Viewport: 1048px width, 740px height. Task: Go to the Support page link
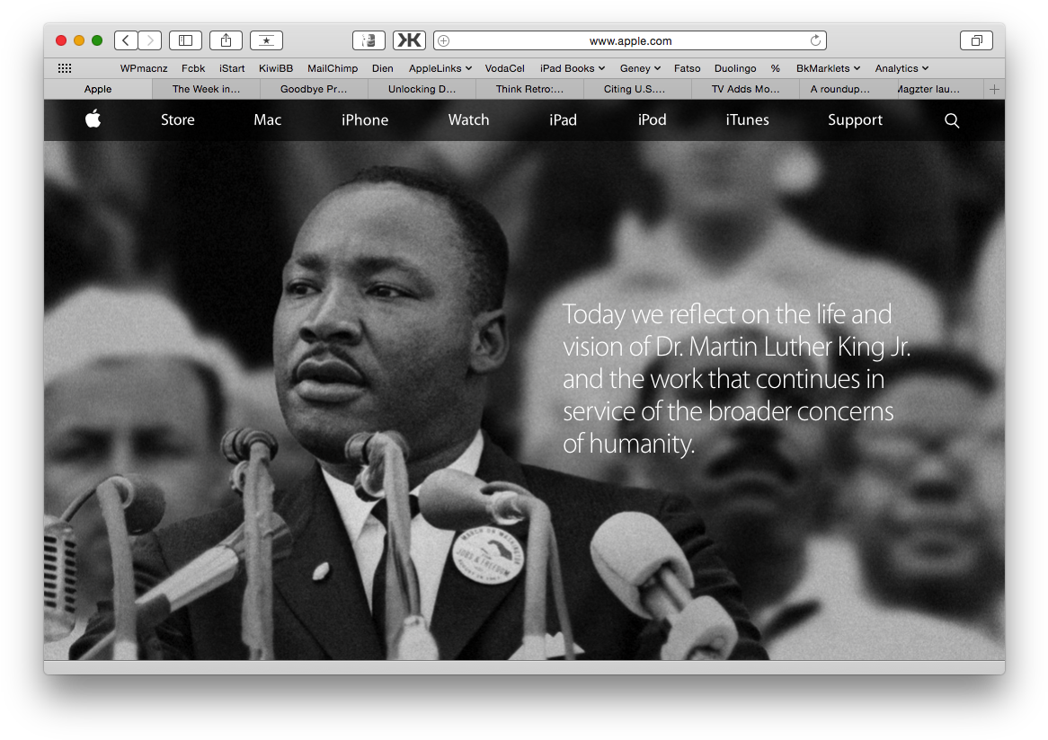pyautogui.click(x=855, y=120)
